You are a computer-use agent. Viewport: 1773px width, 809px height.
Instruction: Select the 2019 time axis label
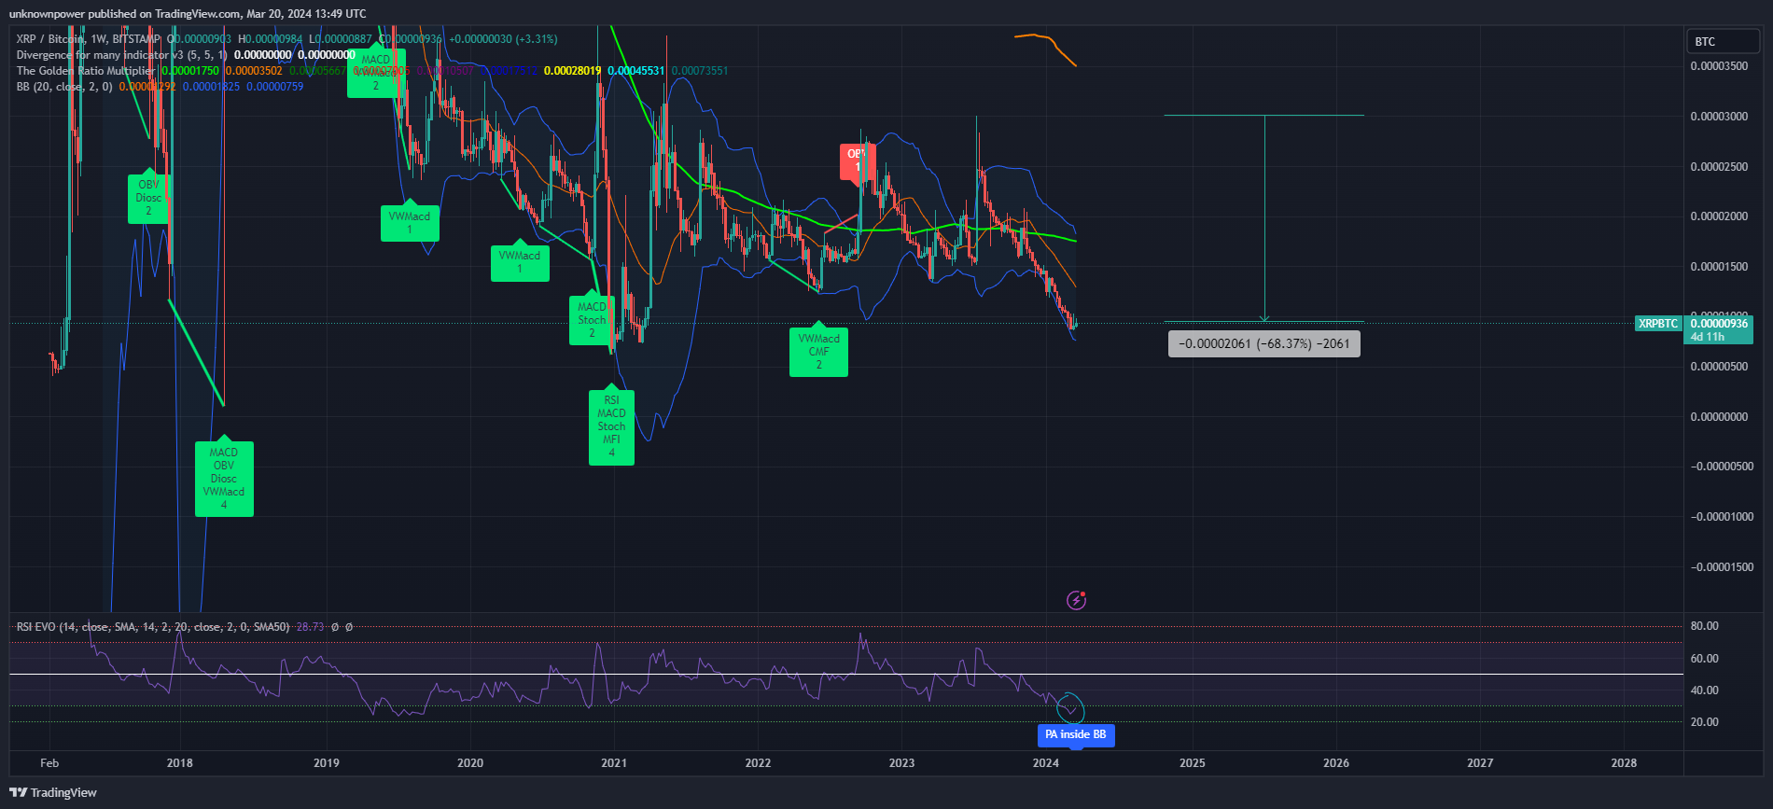327,763
